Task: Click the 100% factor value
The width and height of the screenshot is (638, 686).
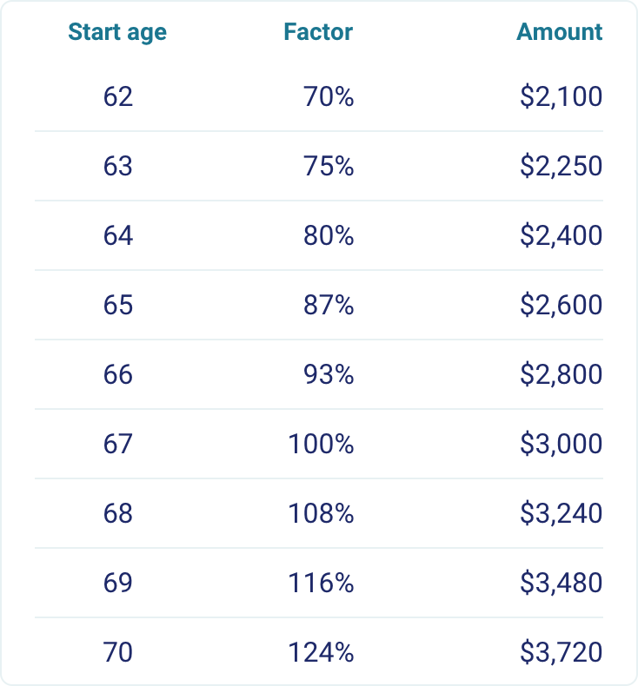Action: pos(322,444)
